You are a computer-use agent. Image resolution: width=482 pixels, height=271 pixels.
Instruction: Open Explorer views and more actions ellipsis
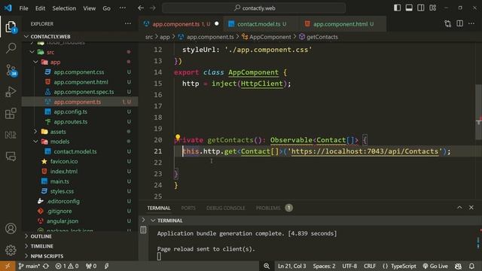pos(127,23)
